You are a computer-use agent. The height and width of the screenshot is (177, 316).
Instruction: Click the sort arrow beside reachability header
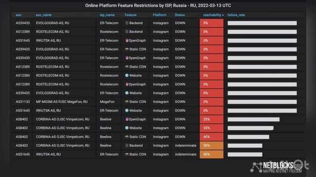click(223, 15)
